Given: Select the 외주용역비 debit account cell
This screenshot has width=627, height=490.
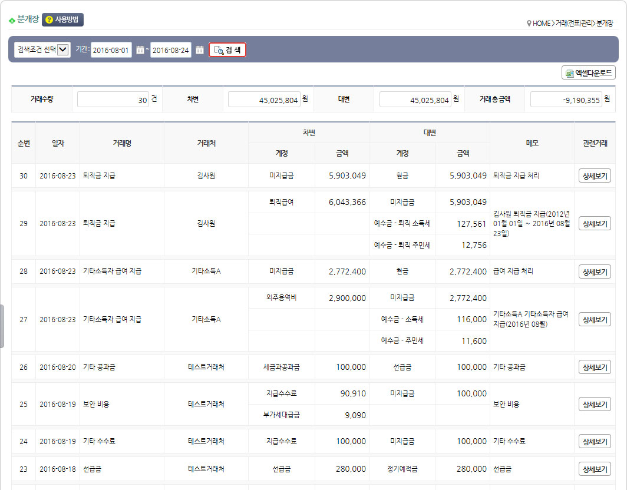Looking at the screenshot, I should coord(282,298).
